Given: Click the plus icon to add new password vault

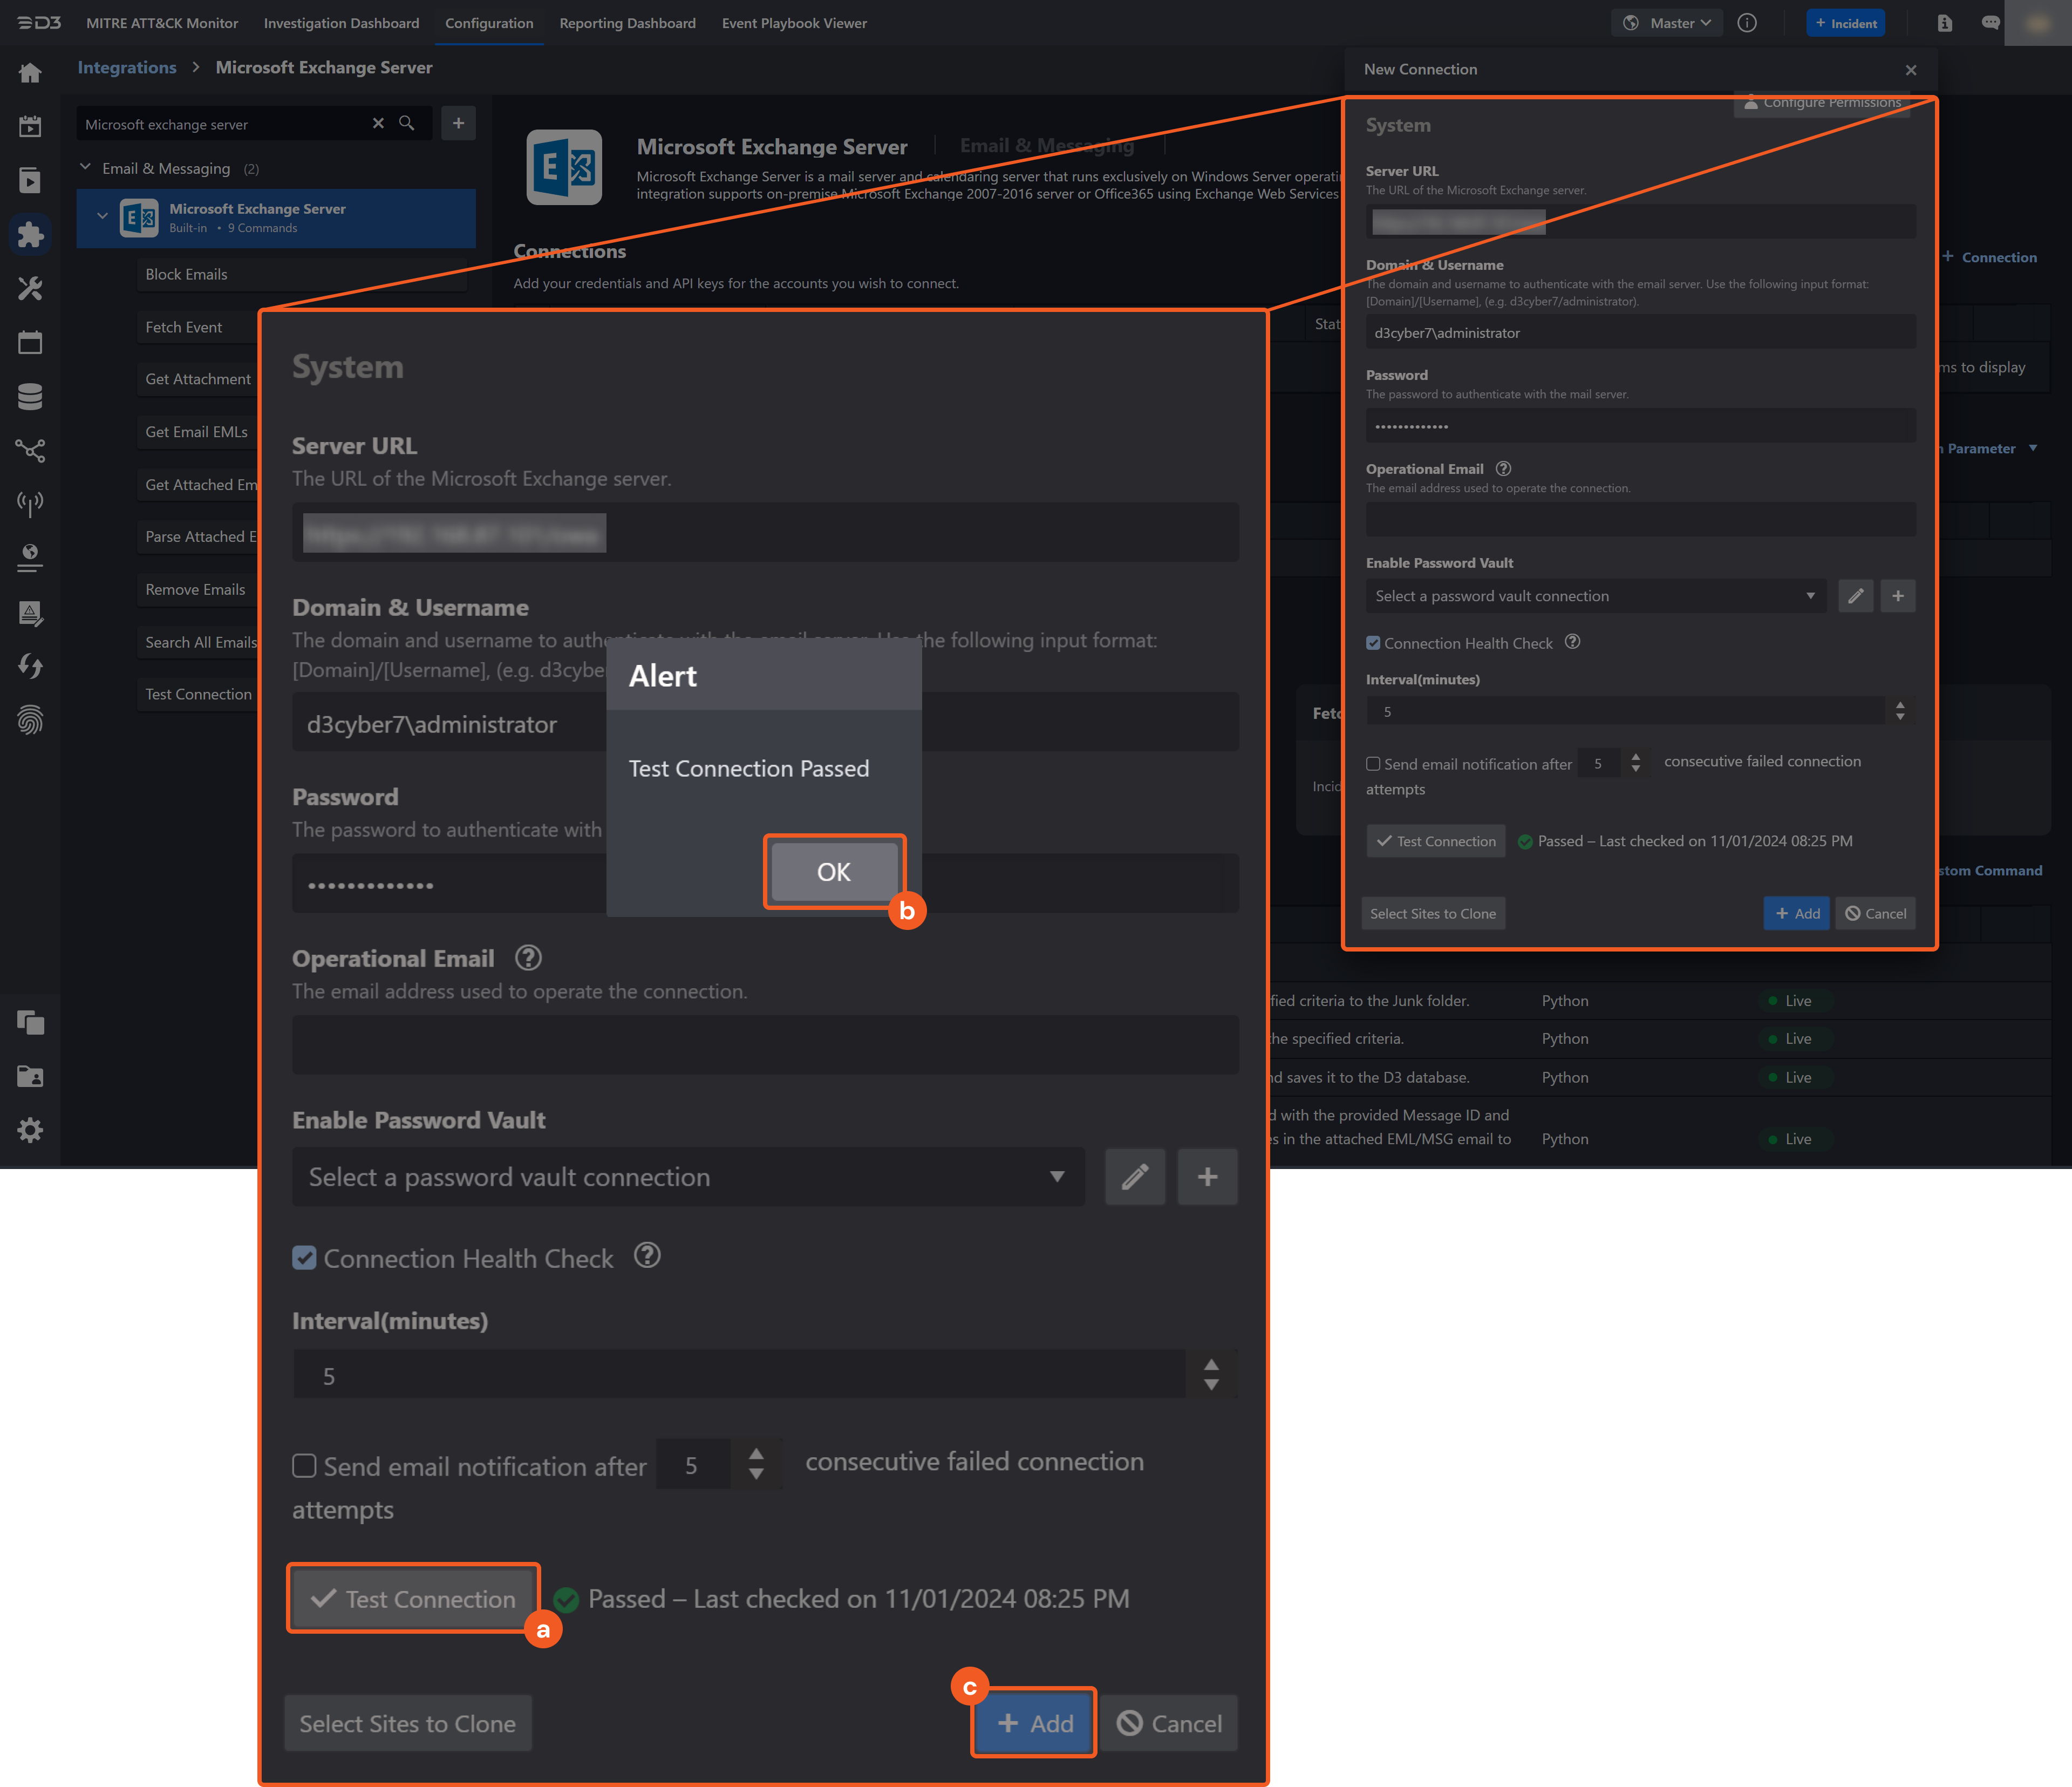Looking at the screenshot, I should 1208,1177.
